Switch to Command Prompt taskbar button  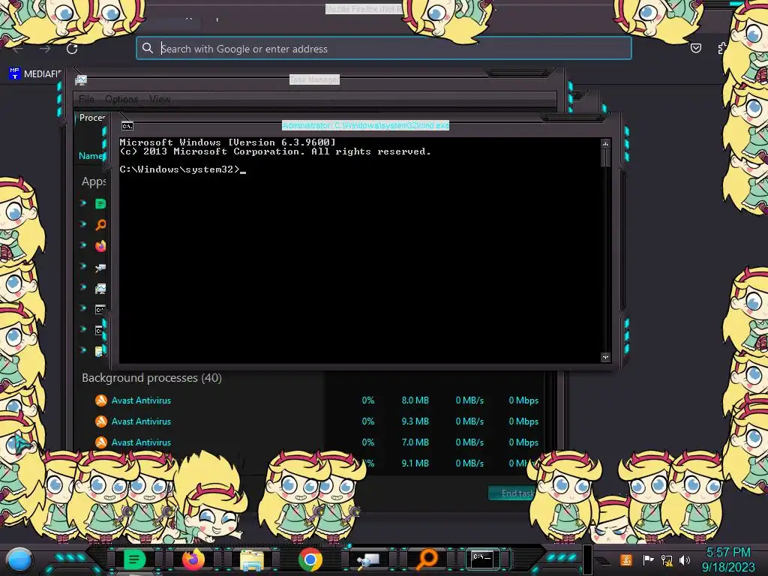[x=482, y=559]
